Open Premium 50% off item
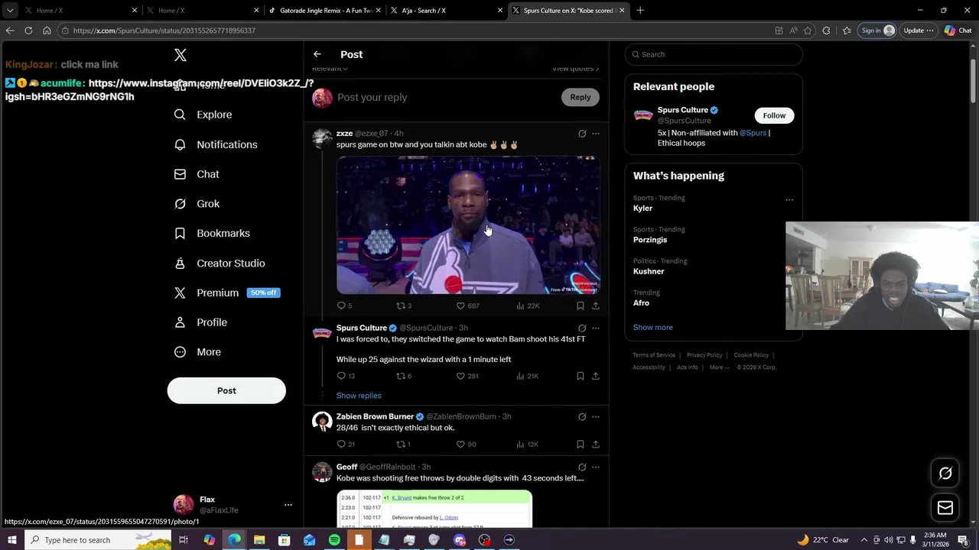This screenshot has height=550, width=979. click(227, 293)
